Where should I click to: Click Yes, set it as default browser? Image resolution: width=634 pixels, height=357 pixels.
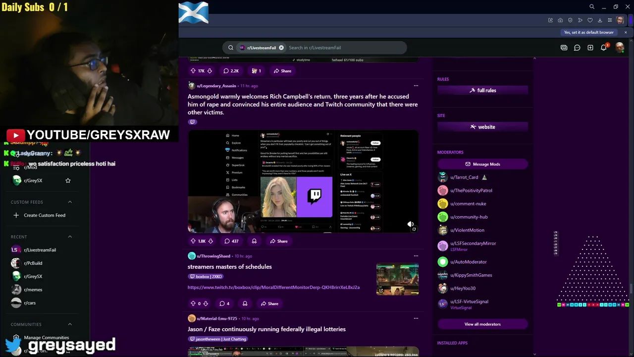(589, 32)
